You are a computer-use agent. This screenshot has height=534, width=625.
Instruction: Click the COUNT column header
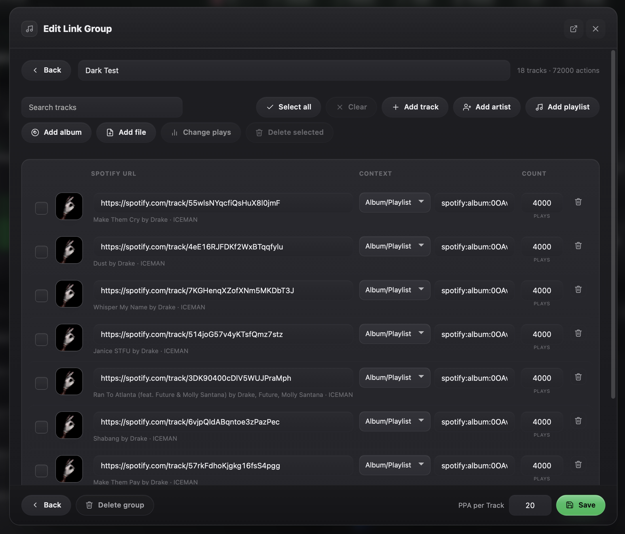pos(534,173)
